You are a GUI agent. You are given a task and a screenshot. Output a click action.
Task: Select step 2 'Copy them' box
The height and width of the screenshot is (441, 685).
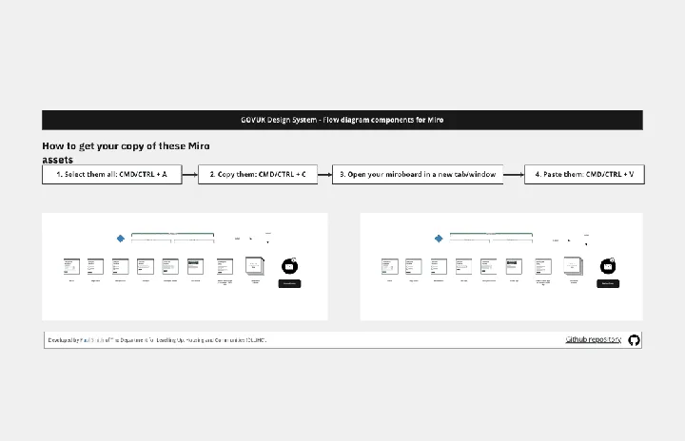click(258, 174)
